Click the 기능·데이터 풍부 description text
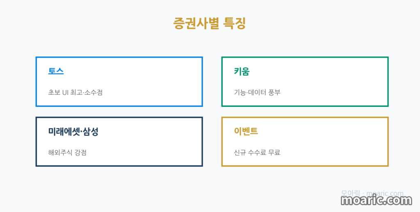Viewport: 420px width, 212px height. pyautogui.click(x=257, y=92)
